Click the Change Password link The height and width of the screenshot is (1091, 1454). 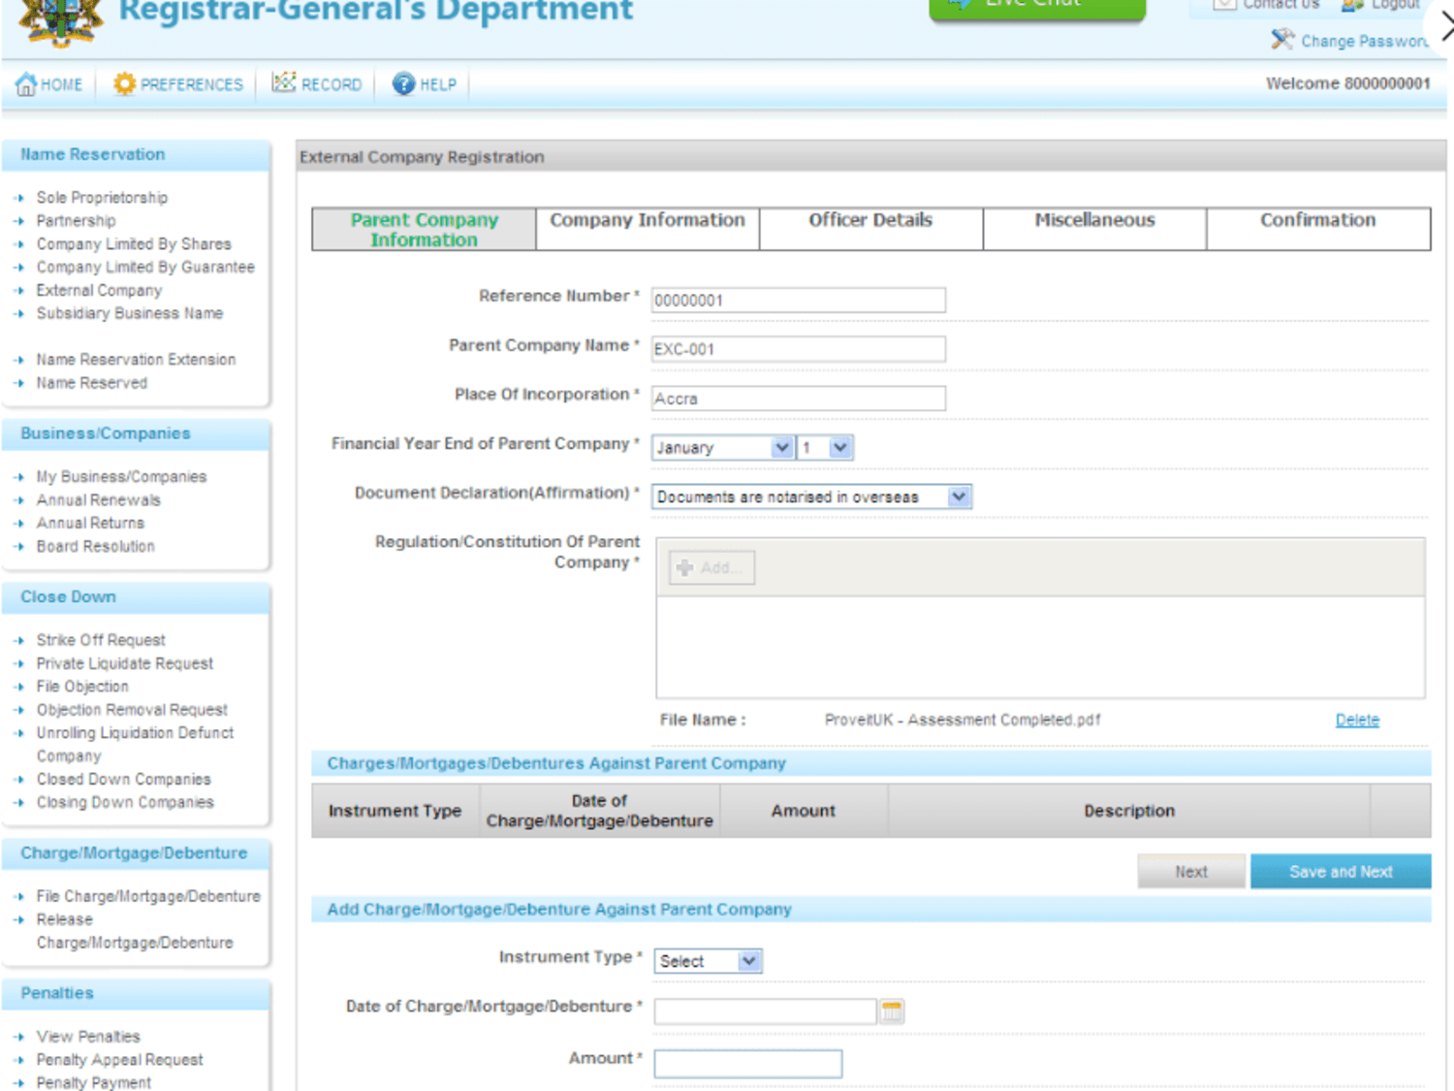pos(1364,41)
